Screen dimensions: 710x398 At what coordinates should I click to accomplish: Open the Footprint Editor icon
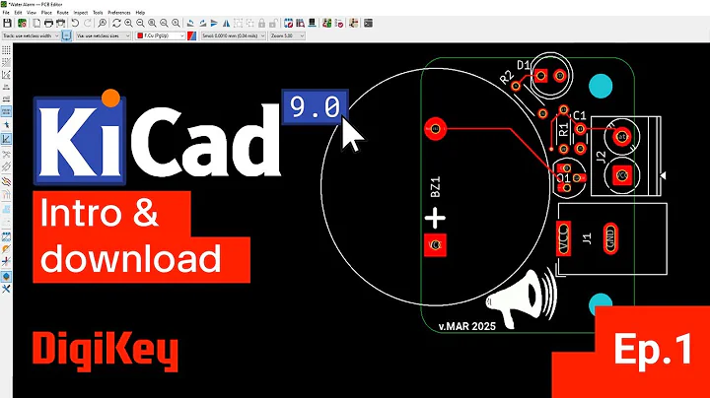click(x=288, y=23)
